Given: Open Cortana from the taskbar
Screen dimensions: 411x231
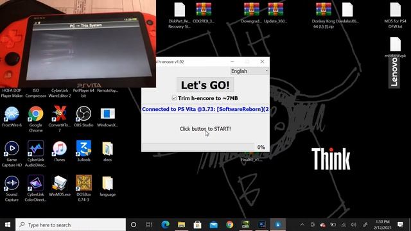Looking at the screenshot, I should click(x=134, y=225).
